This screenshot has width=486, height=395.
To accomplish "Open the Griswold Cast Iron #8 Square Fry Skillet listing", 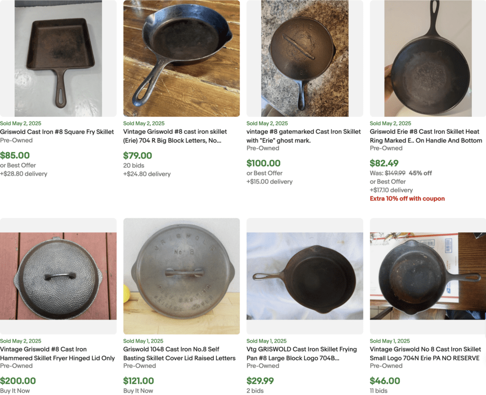I will pos(57,132).
